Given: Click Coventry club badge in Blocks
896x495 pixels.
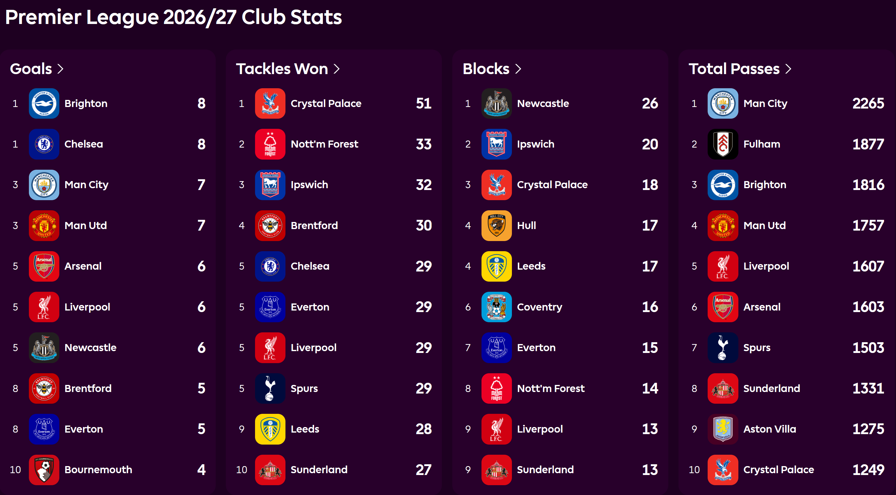Looking at the screenshot, I should tap(496, 307).
